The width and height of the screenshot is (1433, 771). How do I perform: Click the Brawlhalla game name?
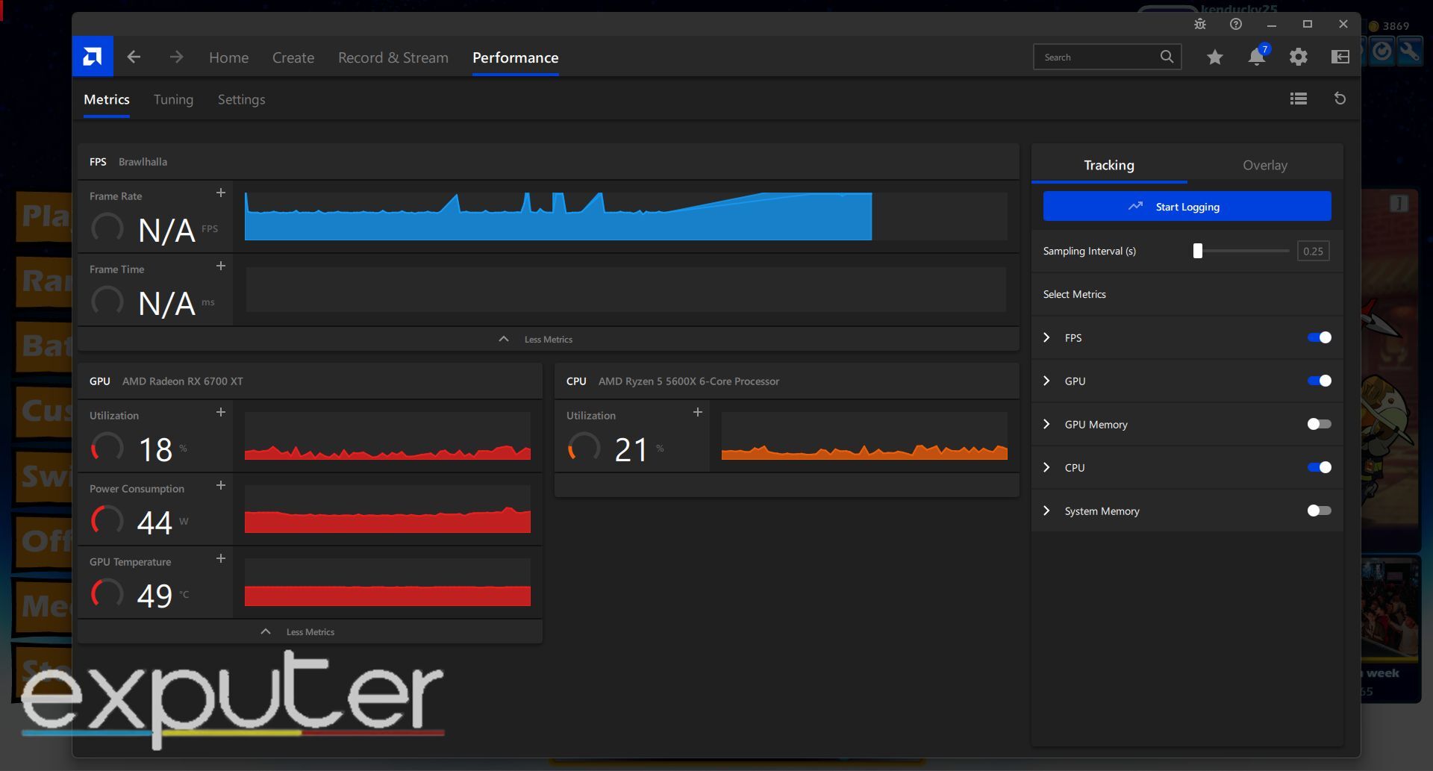(x=143, y=161)
